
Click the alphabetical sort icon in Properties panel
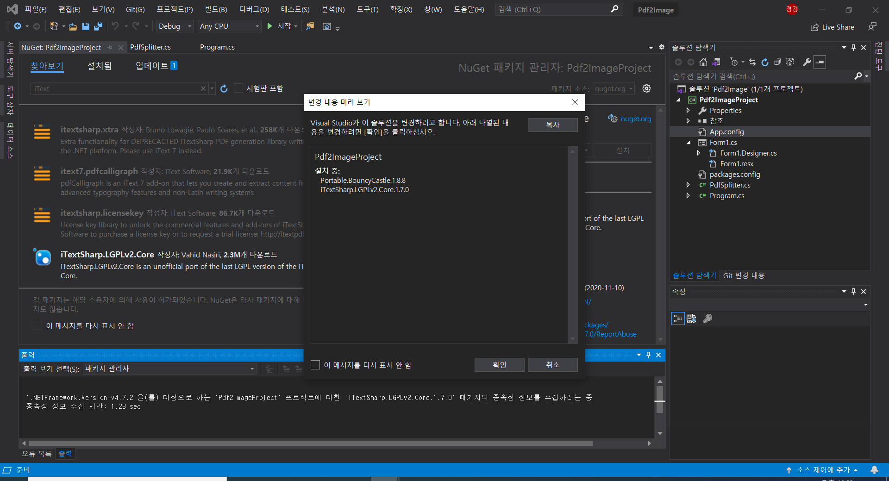(x=691, y=319)
